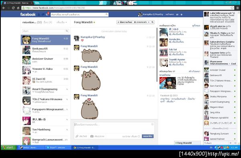Click Kuropika Q Pearlzy profile picture in header
The width and height of the screenshot is (241, 158).
coord(140,14)
